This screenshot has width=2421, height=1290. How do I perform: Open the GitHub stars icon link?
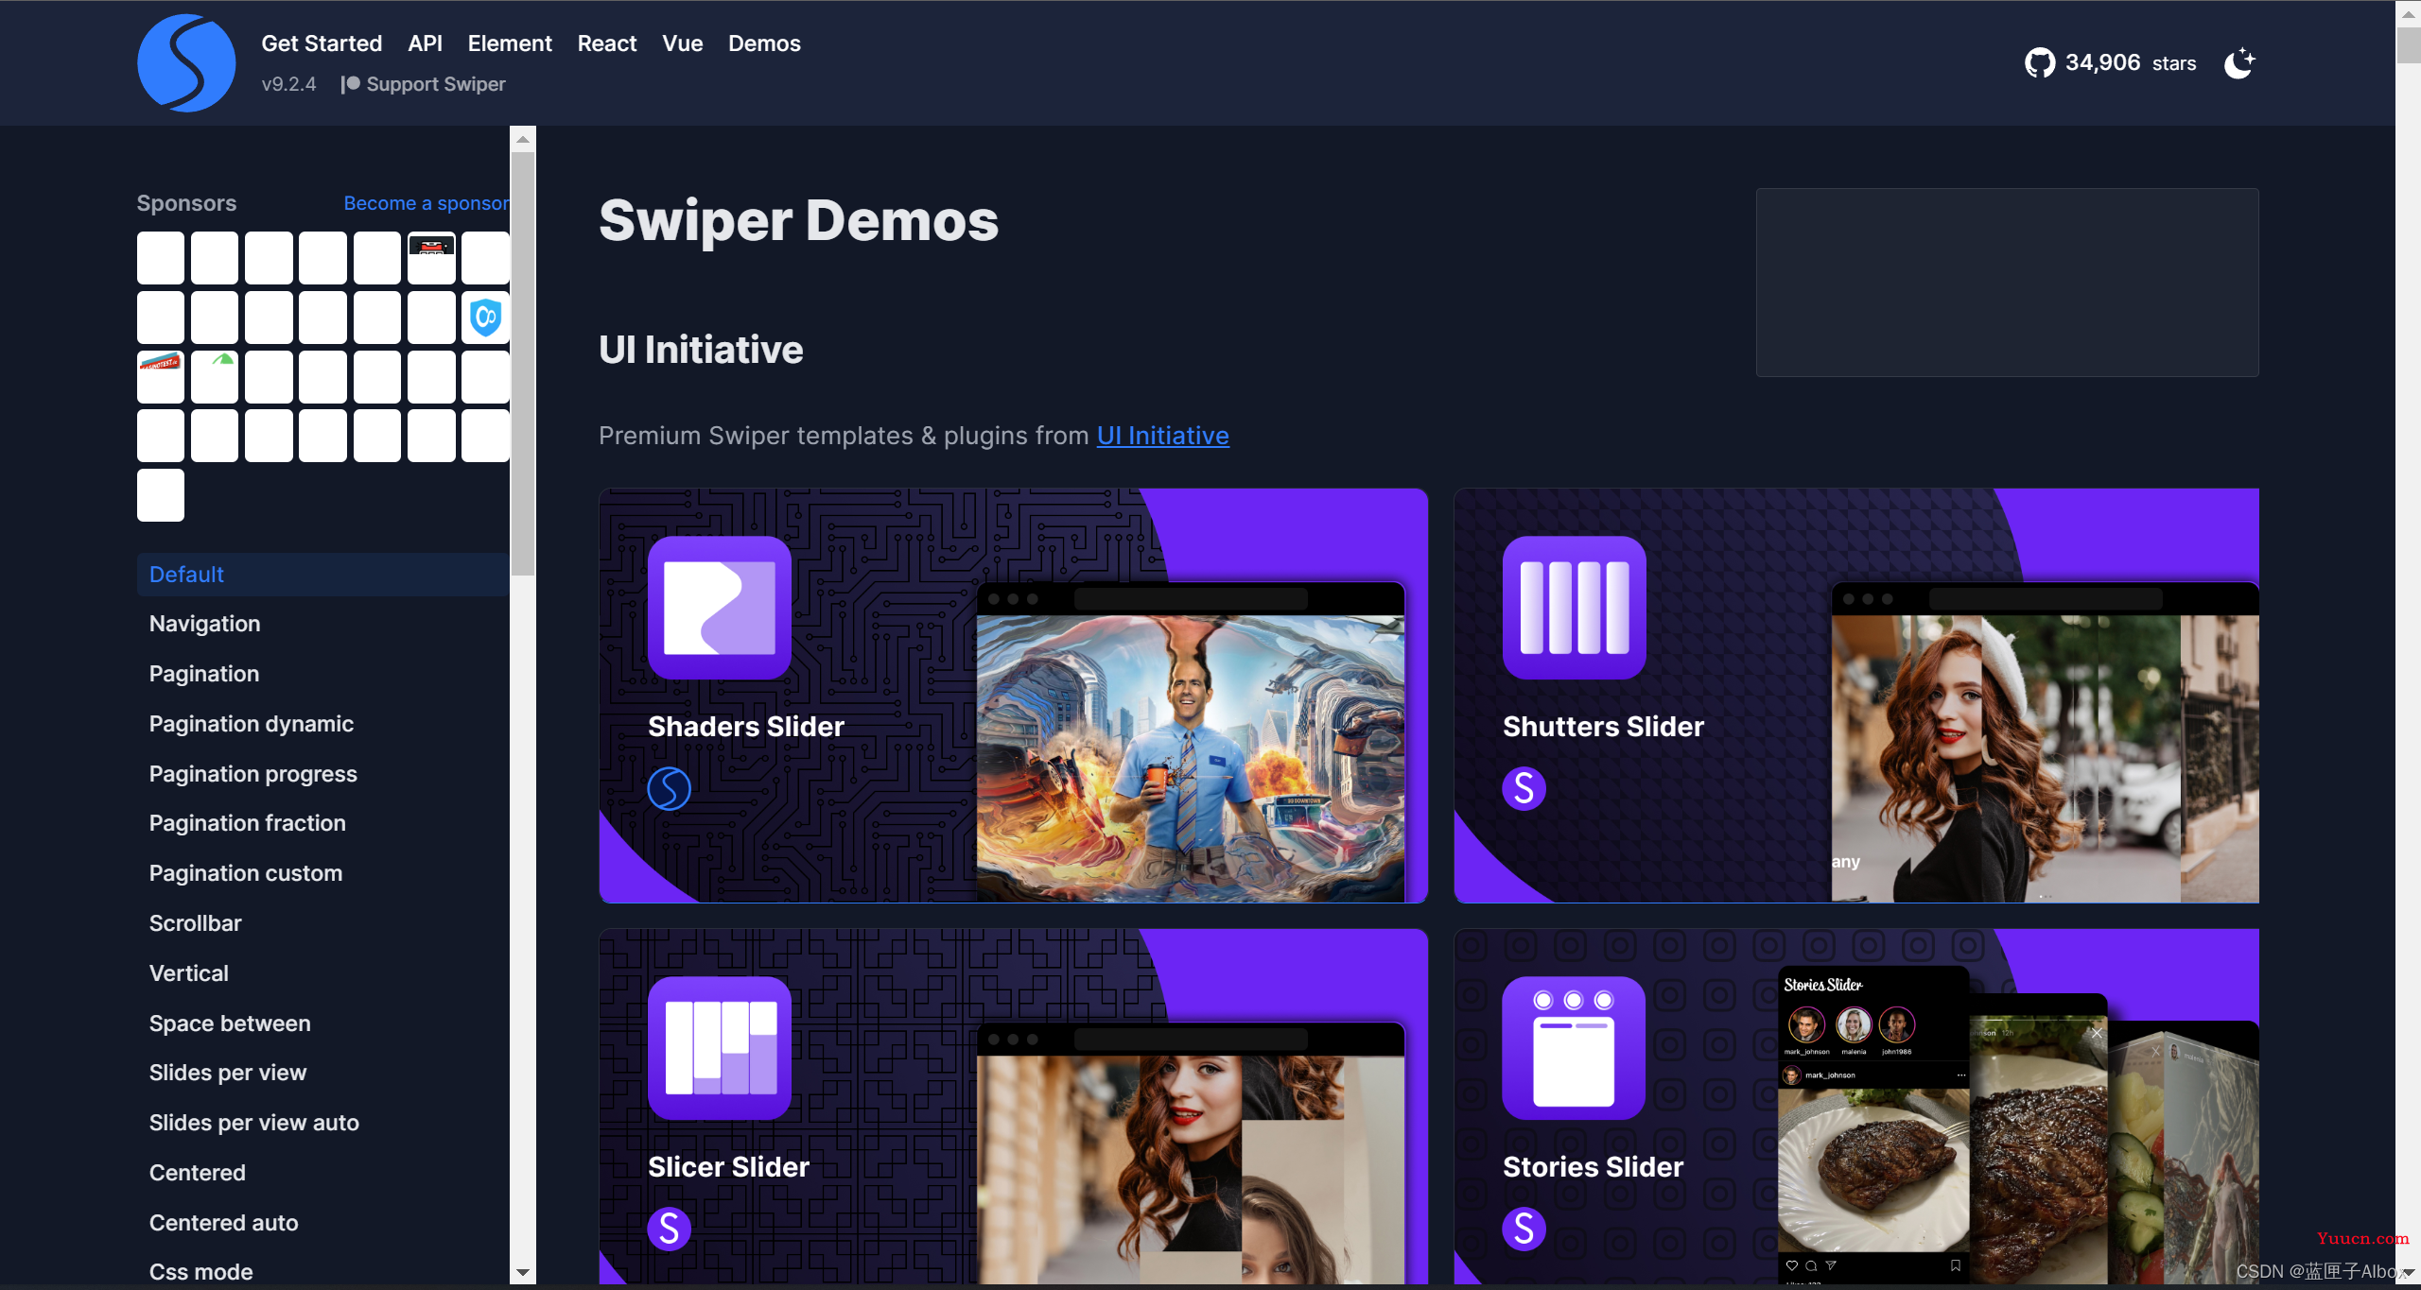(2039, 63)
